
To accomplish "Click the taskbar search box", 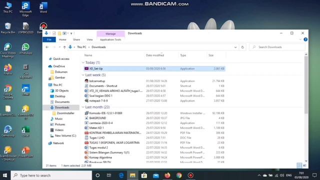I will pos(51,175).
